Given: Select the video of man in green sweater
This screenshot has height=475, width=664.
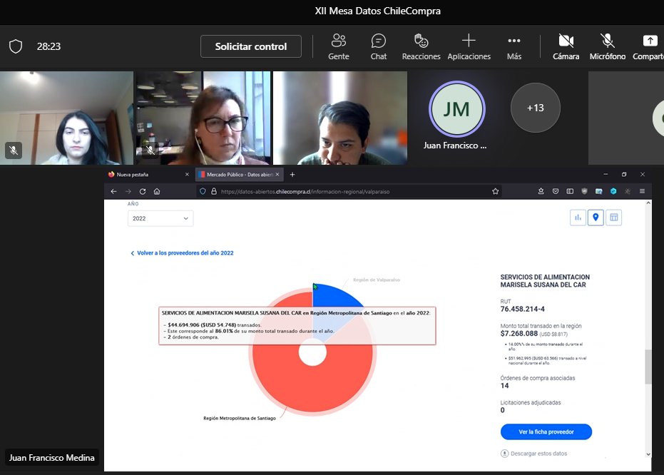Looking at the screenshot, I should [x=340, y=118].
